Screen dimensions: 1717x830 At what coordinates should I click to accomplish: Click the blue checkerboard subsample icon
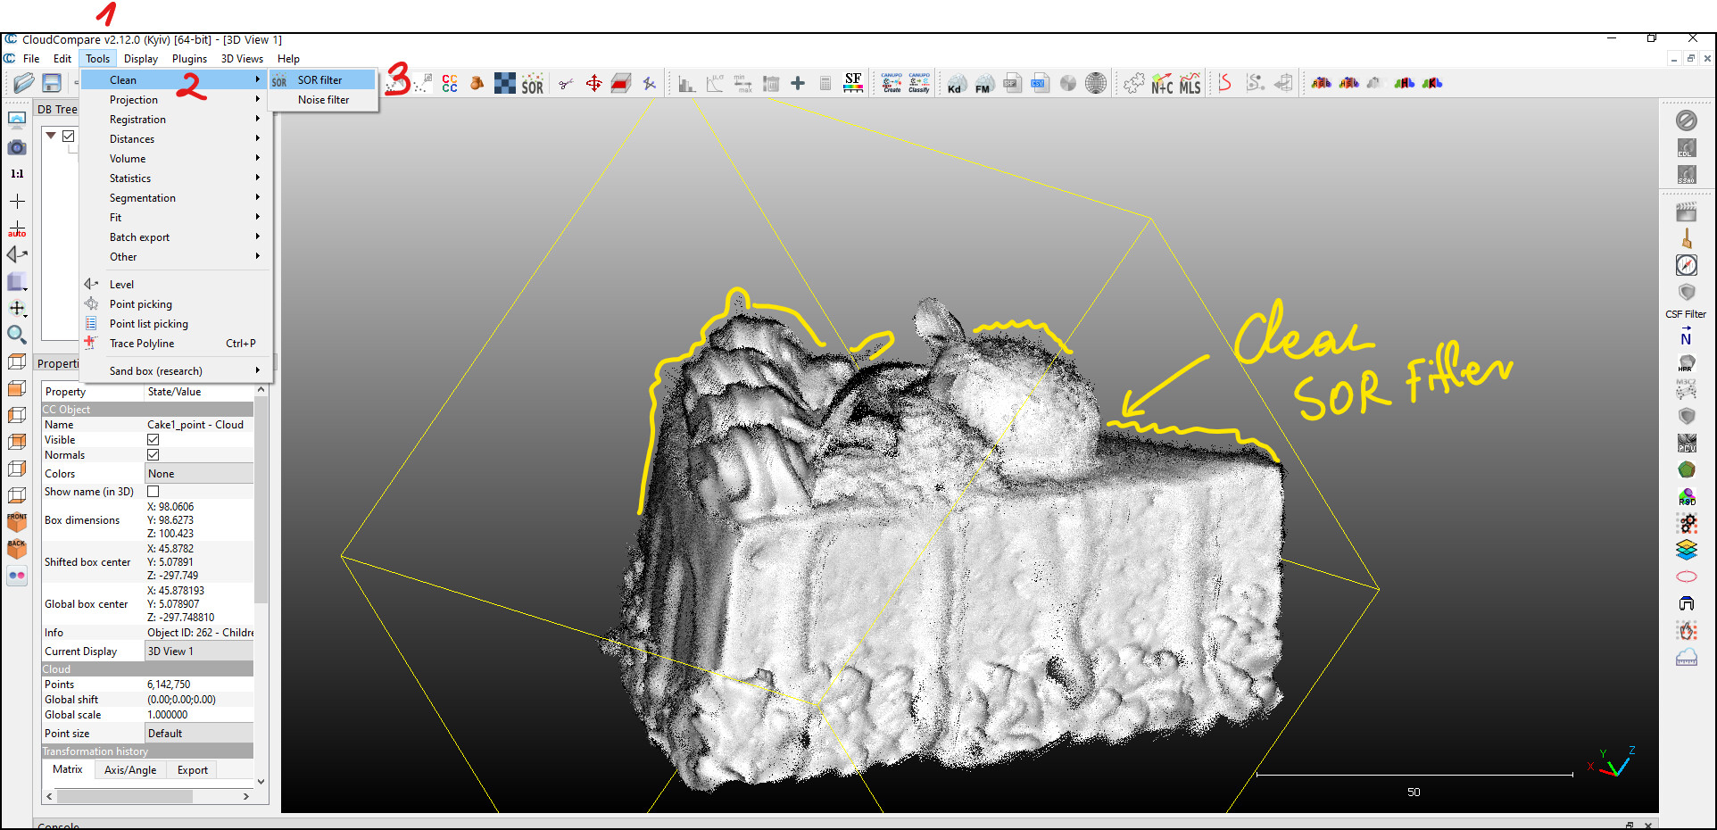[505, 83]
